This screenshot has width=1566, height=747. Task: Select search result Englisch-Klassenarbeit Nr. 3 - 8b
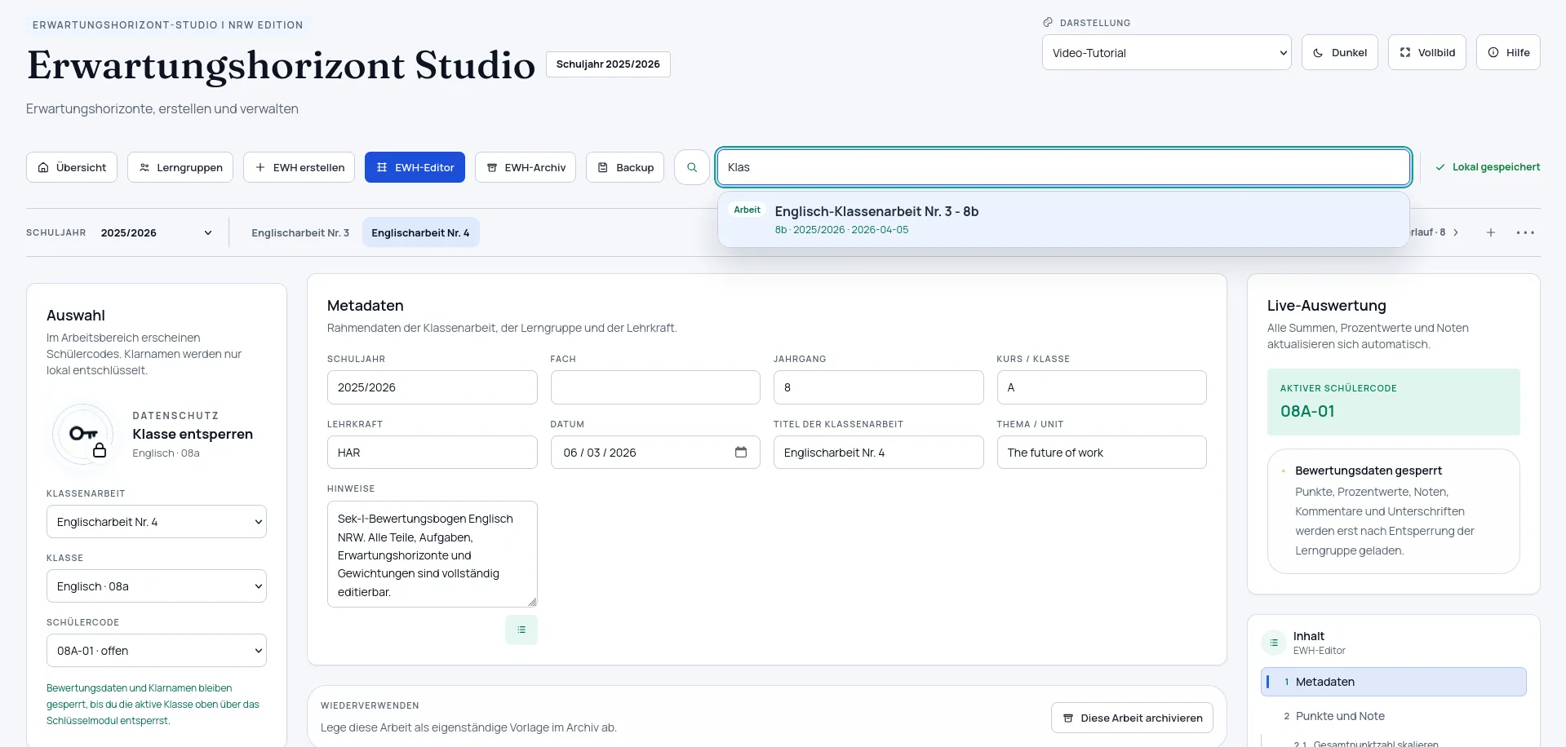pos(1063,219)
